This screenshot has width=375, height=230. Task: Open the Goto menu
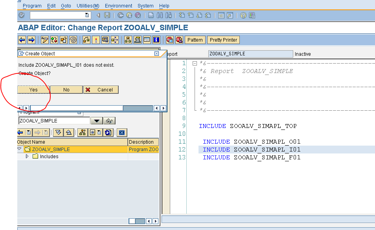point(66,6)
